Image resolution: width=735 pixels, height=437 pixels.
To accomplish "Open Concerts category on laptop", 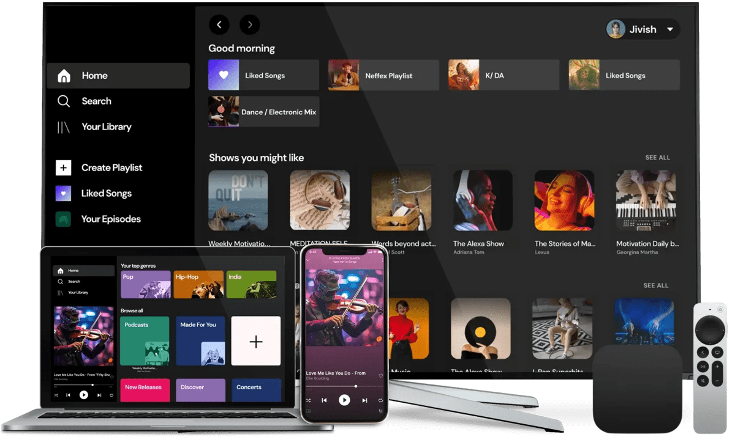I will (257, 390).
